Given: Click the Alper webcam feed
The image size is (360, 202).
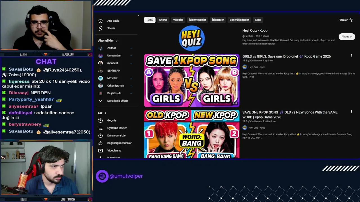Looking at the screenshot, I should click(x=46, y=26).
